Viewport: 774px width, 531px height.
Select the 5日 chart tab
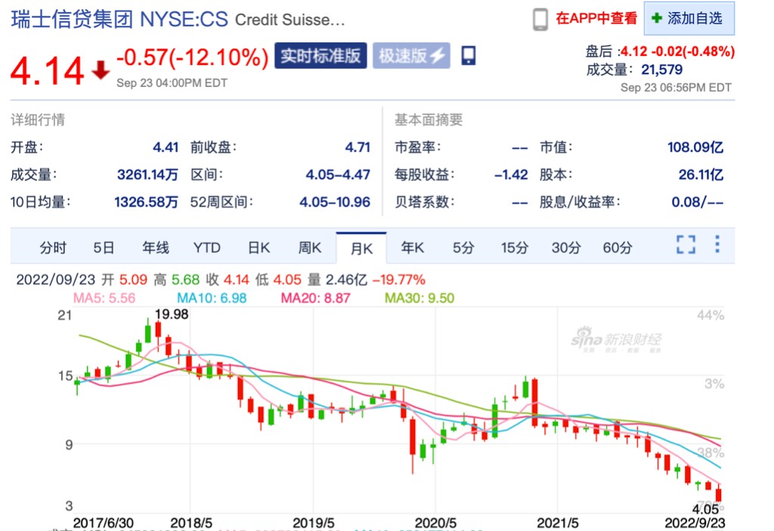point(104,247)
